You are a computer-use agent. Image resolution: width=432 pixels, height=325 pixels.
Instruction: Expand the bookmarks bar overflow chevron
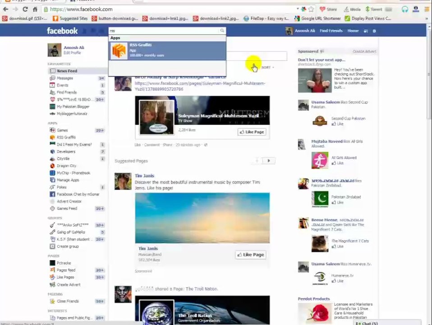pyautogui.click(x=427, y=19)
